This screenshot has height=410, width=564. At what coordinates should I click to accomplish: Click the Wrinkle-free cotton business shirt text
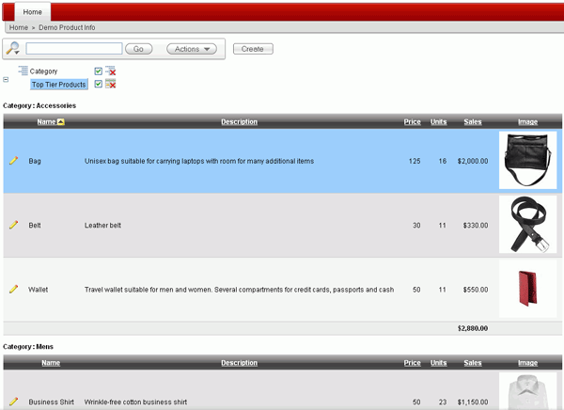click(135, 402)
